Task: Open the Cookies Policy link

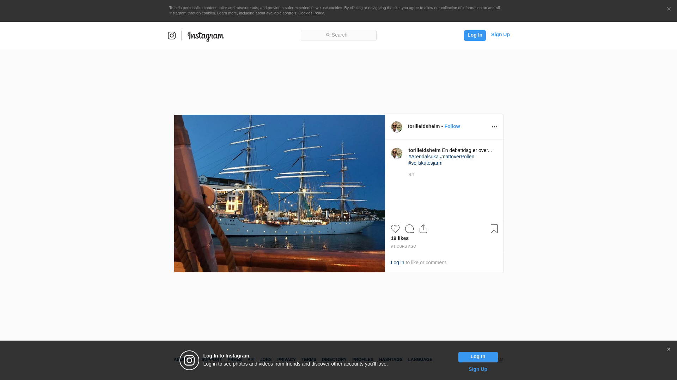Action: (x=311, y=13)
